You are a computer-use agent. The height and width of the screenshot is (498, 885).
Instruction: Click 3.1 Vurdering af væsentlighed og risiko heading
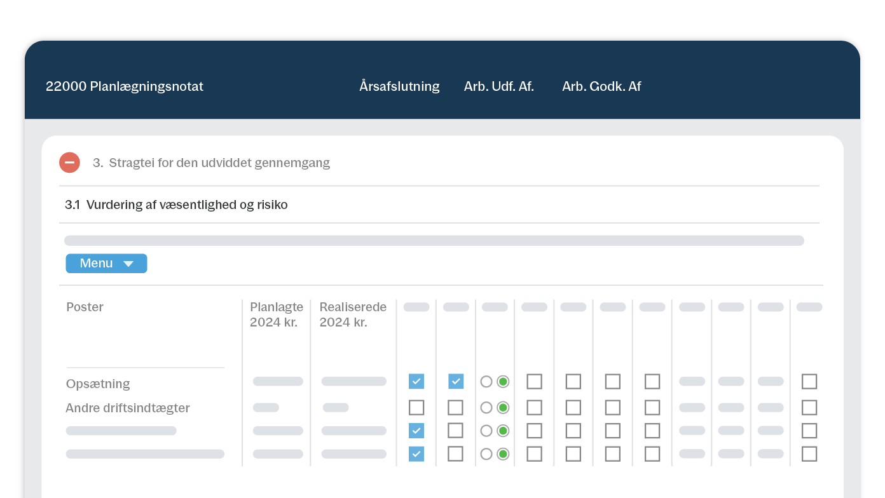tap(176, 205)
